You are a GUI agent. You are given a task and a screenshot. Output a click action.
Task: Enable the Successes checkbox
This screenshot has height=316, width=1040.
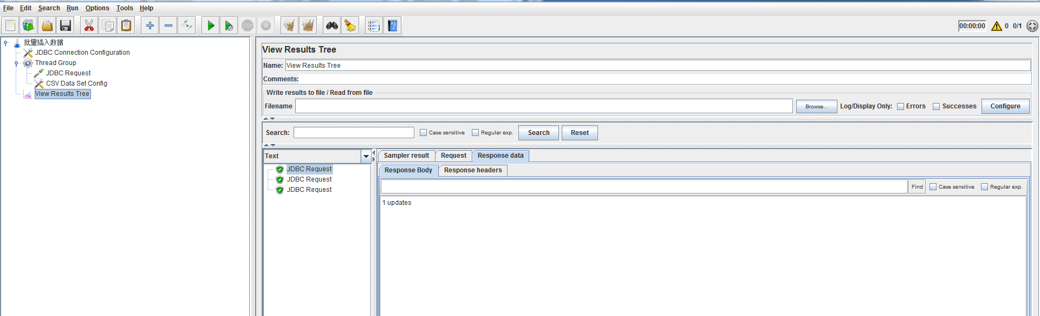point(936,106)
